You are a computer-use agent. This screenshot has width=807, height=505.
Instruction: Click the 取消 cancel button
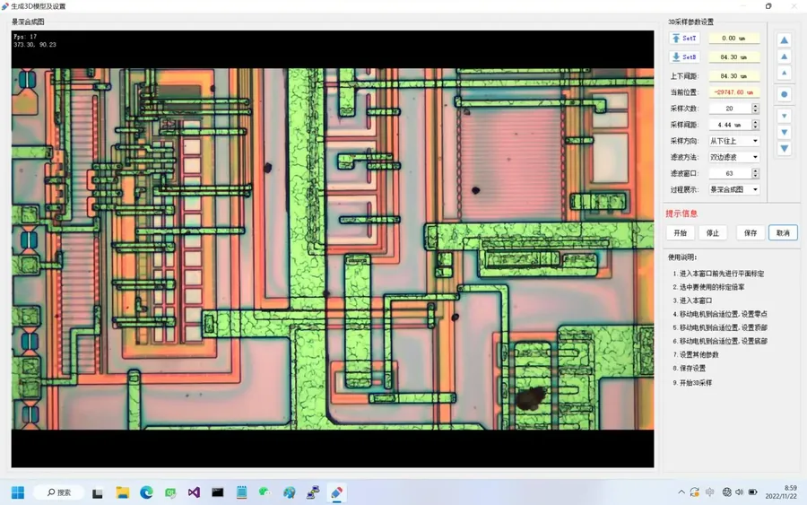click(783, 232)
